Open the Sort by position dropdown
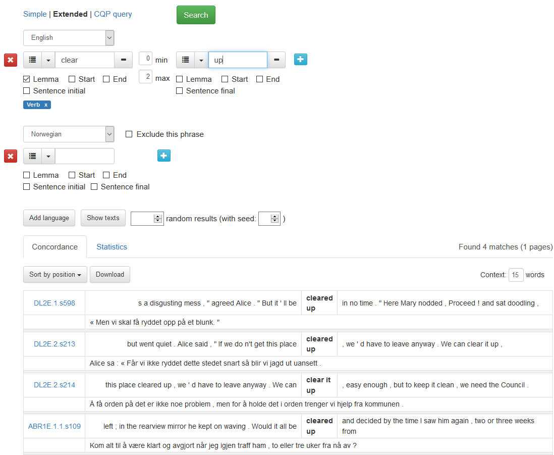The width and height of the screenshot is (554, 455). tap(55, 274)
